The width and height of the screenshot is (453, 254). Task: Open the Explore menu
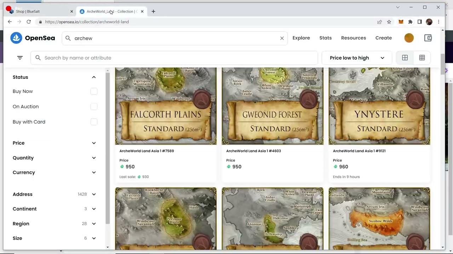point(301,38)
